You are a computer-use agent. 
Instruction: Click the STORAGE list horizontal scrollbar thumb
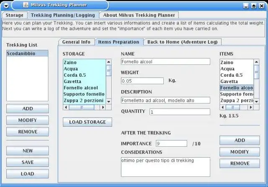pos(82,107)
